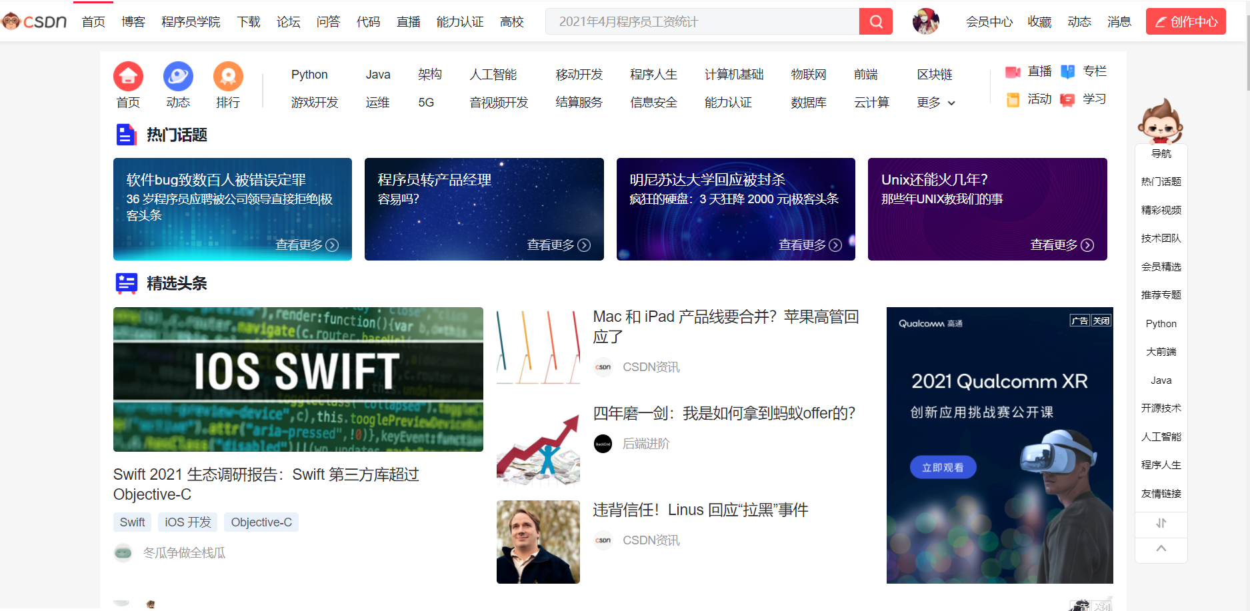Close the Qualcomm ad via 关闭
The image size is (1250, 611).
point(1101,320)
